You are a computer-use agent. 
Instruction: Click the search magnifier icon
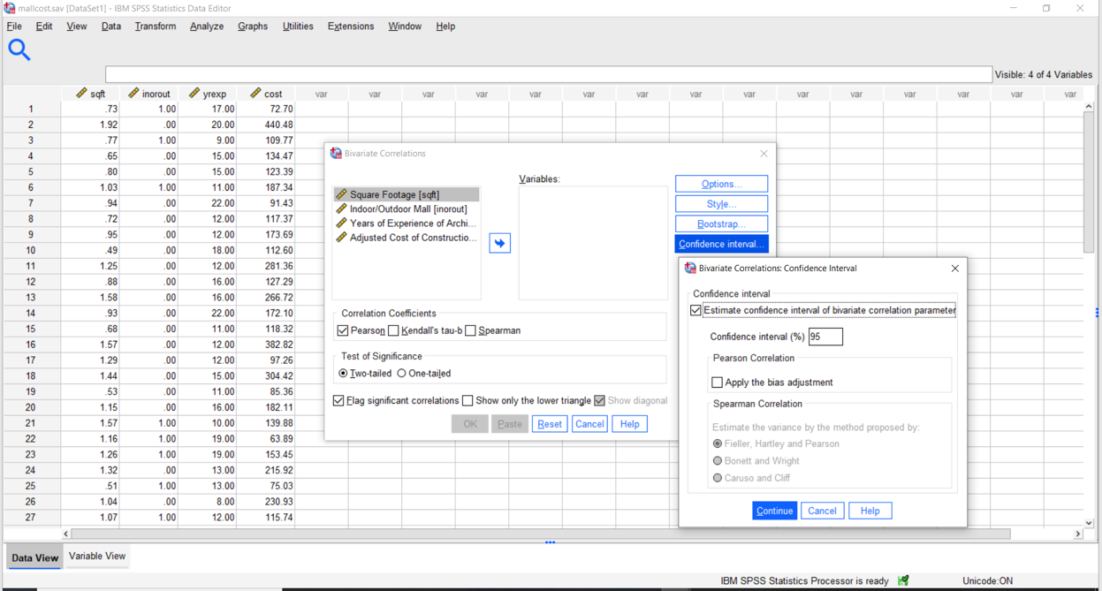pyautogui.click(x=19, y=50)
